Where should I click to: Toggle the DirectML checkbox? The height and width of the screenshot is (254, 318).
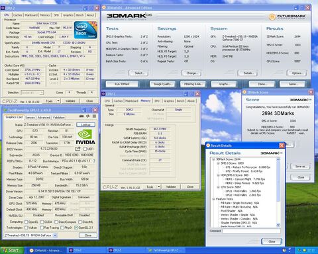(x=80, y=222)
